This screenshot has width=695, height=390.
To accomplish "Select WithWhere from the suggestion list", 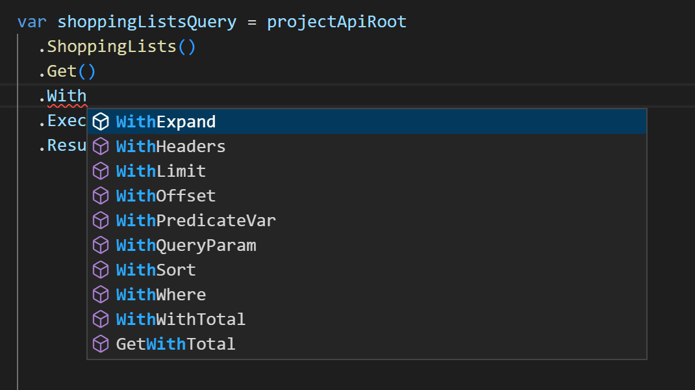I will tap(160, 294).
